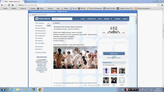The width and height of the screenshot is (164, 92).
Task: Open Документы in the sidebar
Action: point(39,49)
